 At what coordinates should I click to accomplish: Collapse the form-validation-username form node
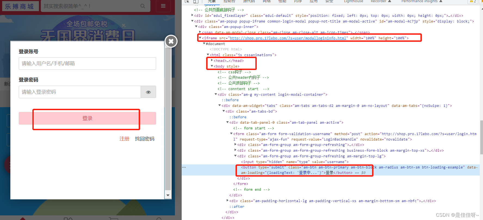point(231,134)
